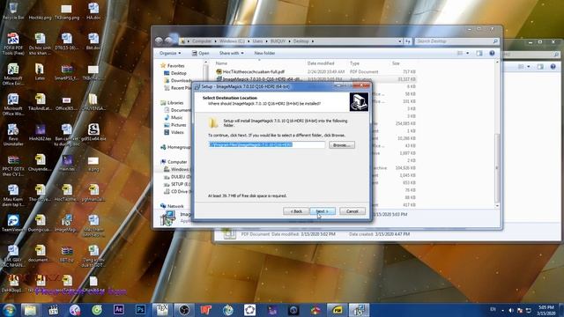Open the Organize menu in Explorer
This screenshot has width=564, height=317.
point(170,53)
